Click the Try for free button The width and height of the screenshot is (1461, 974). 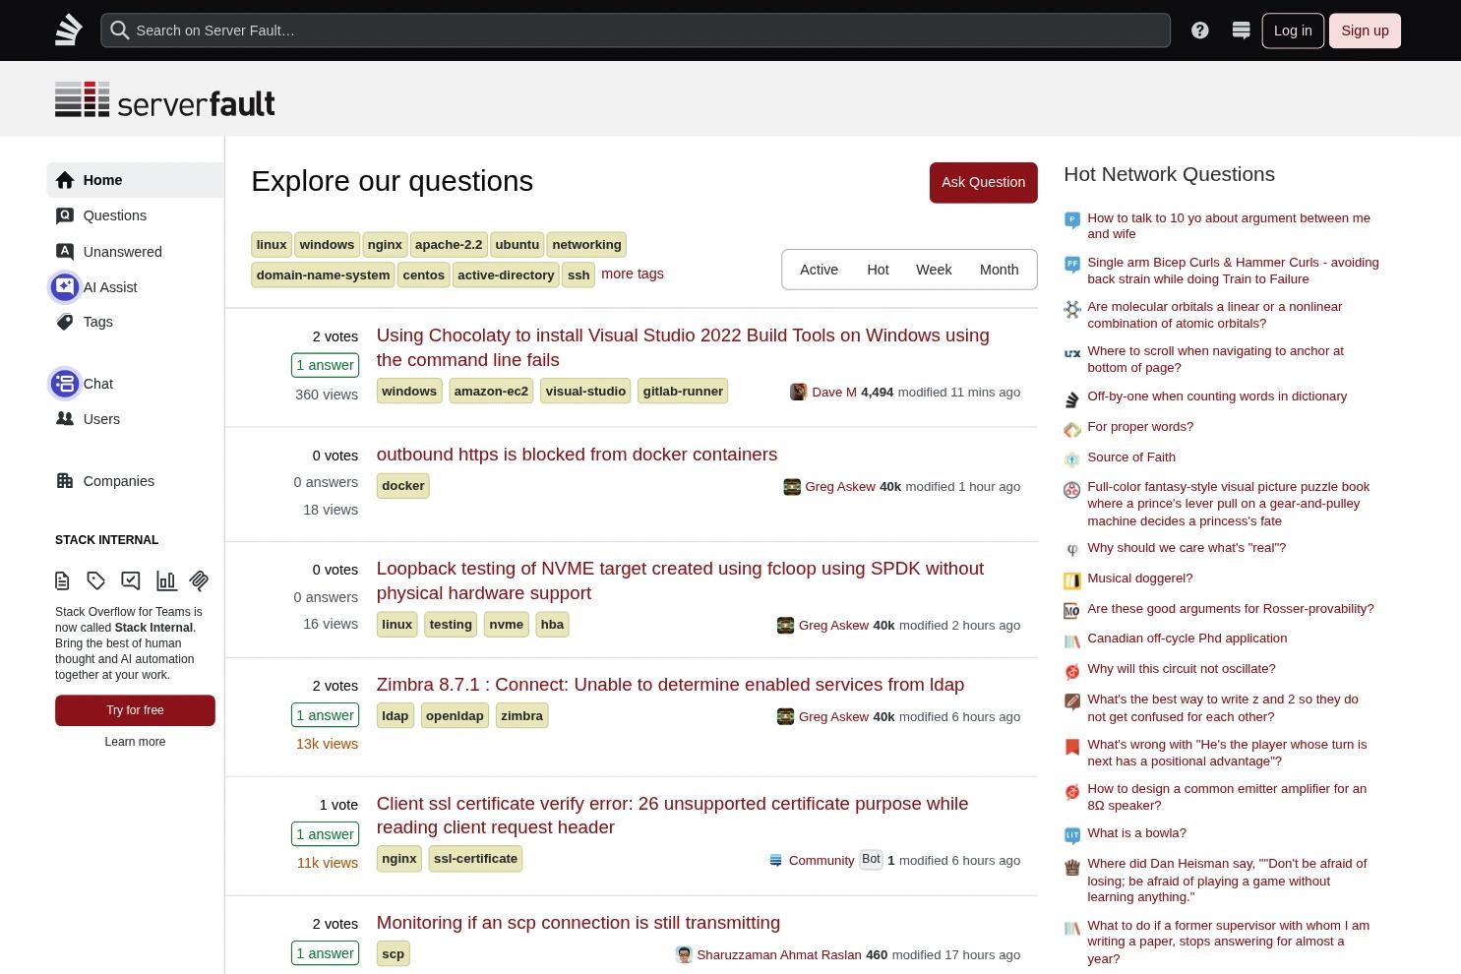135,710
